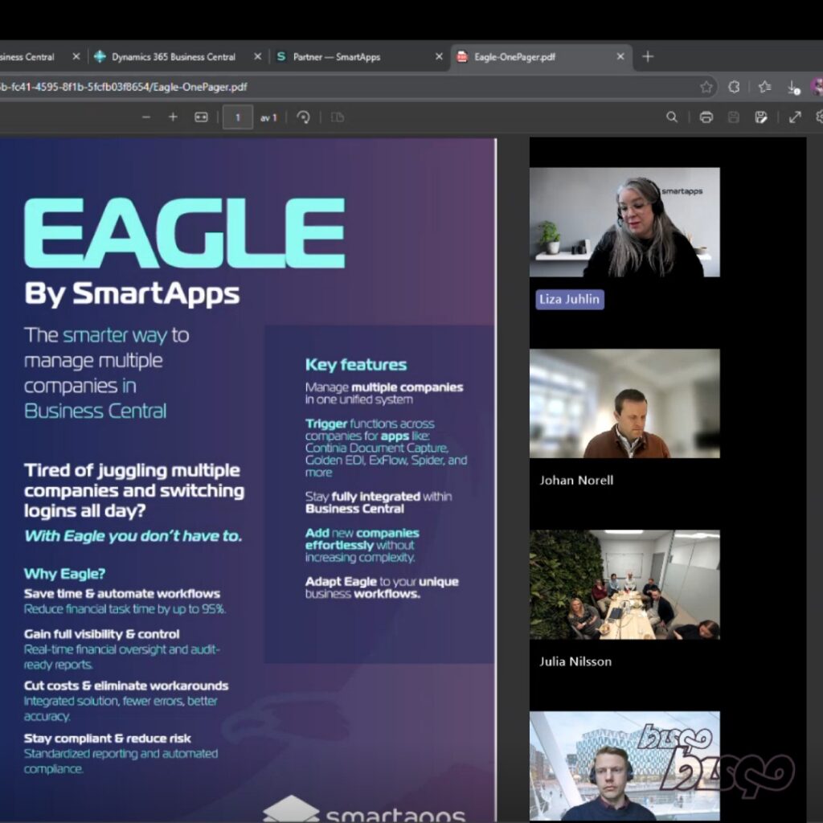Print the Eagle-OnePager PDF

click(x=706, y=117)
